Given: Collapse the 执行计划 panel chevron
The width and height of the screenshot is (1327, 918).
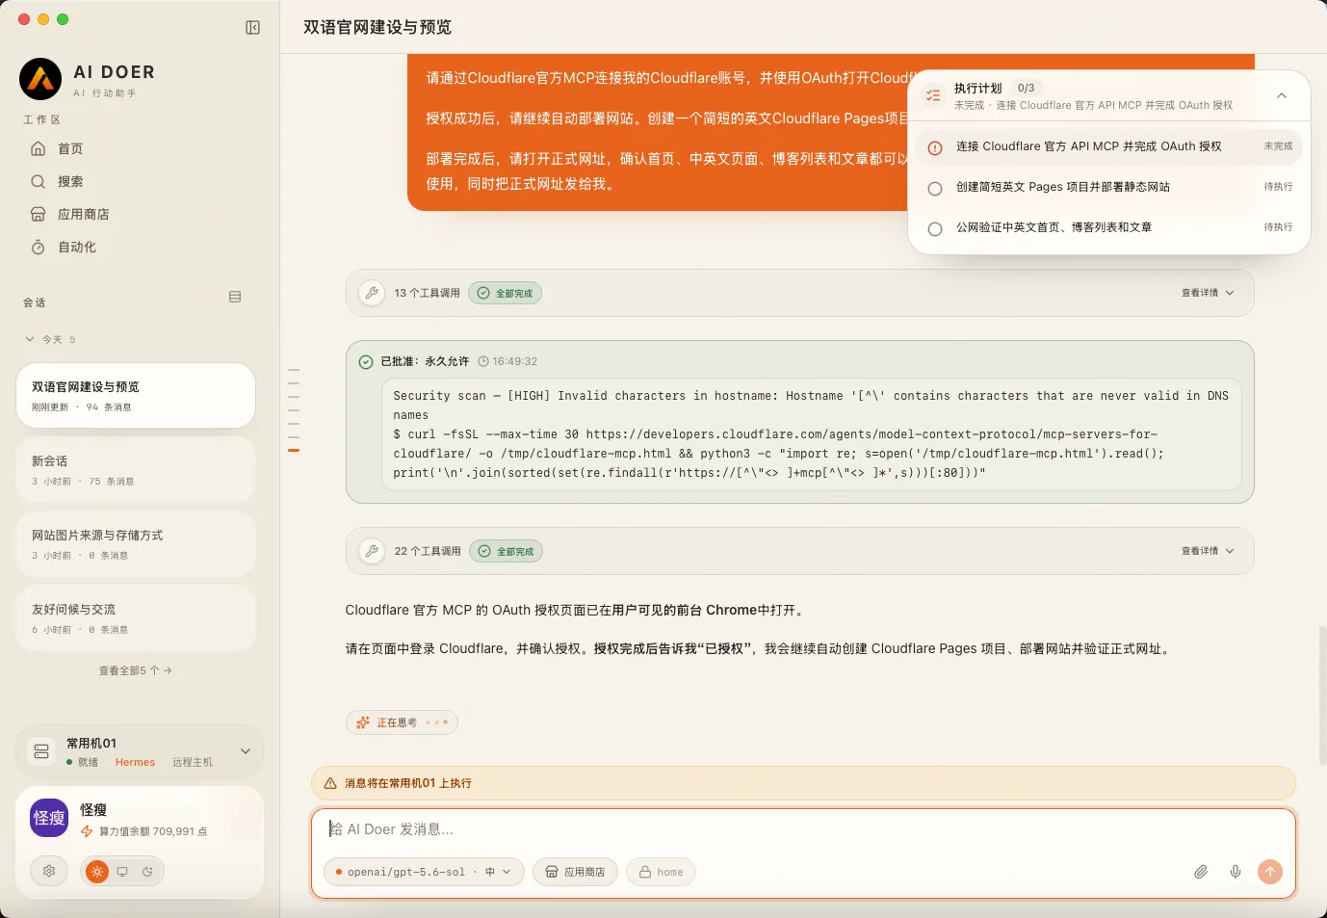Looking at the screenshot, I should click(x=1282, y=95).
